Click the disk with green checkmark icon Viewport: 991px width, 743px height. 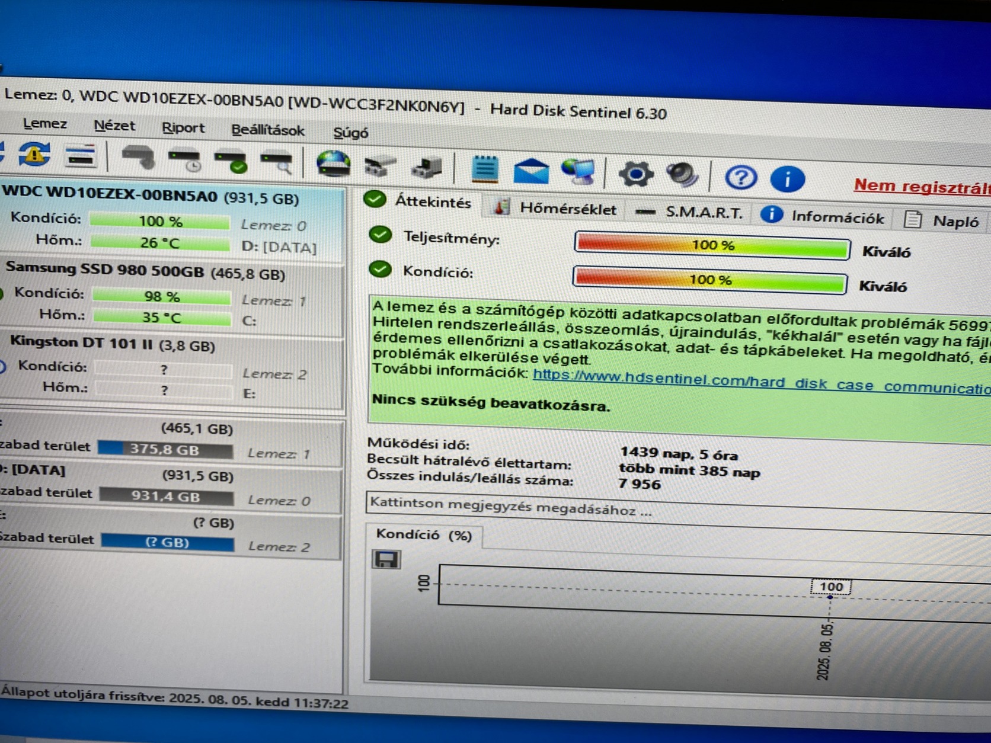231,162
